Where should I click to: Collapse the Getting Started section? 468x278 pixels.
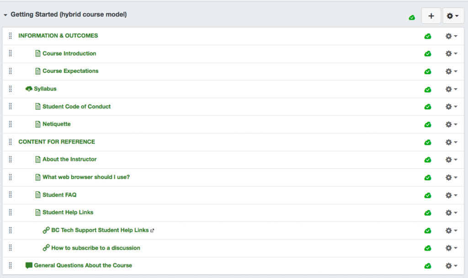tap(5, 14)
